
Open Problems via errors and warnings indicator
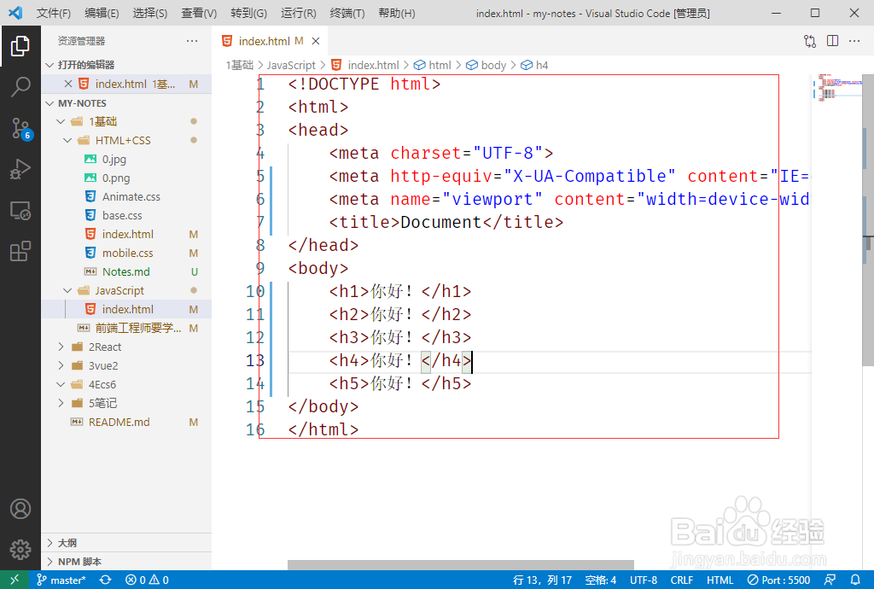pos(147,580)
